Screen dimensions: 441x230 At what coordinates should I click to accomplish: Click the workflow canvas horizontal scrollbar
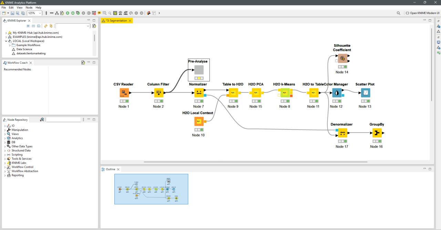tap(255, 162)
